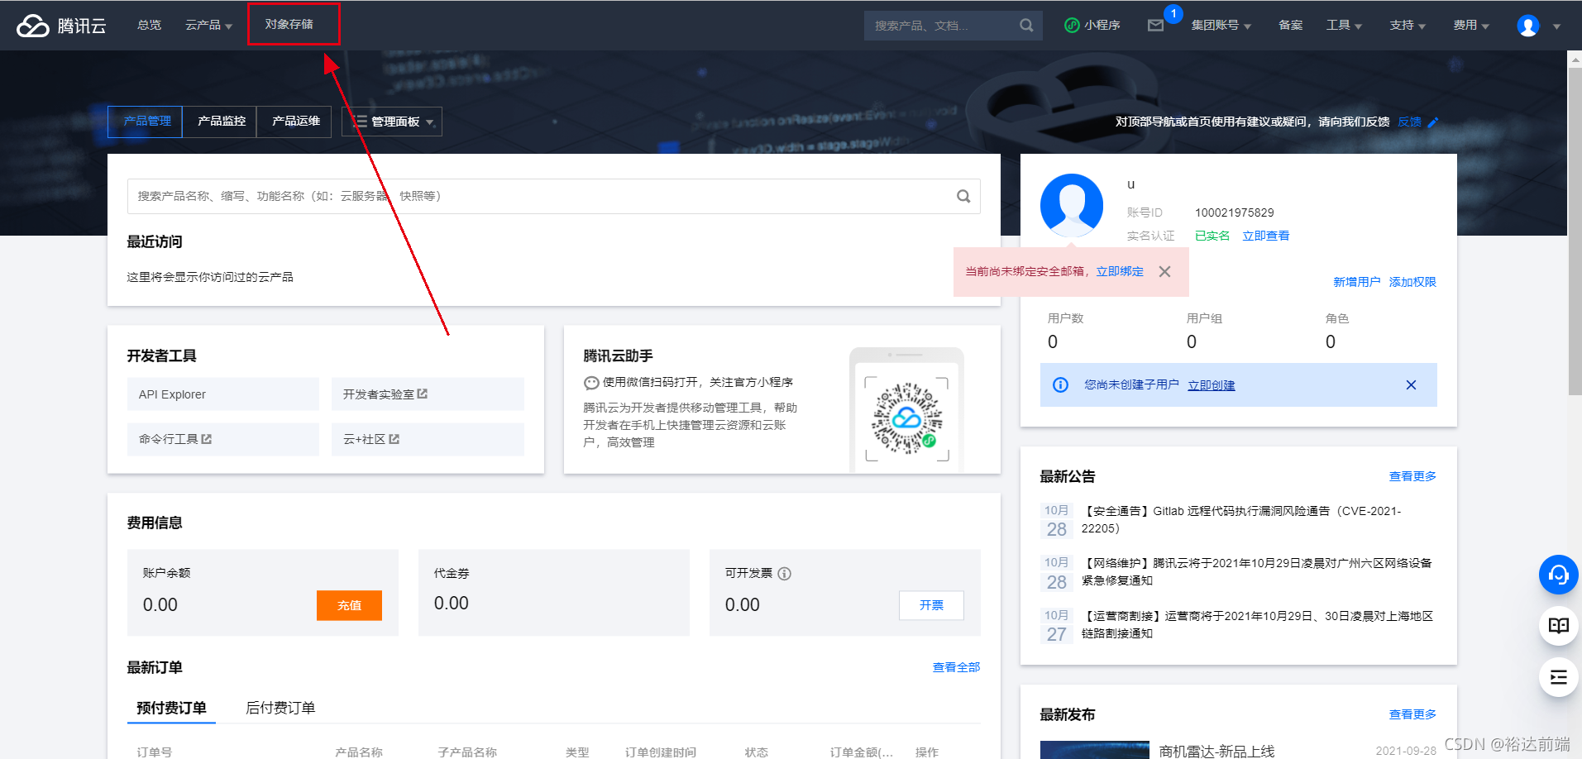Click the info icon in sub-user notice

click(x=1060, y=385)
